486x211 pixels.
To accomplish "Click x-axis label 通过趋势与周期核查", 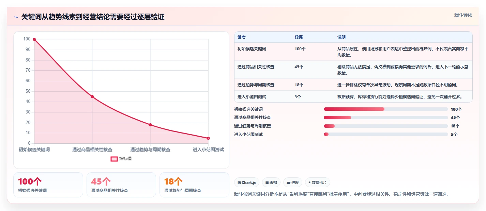I will tap(150, 150).
